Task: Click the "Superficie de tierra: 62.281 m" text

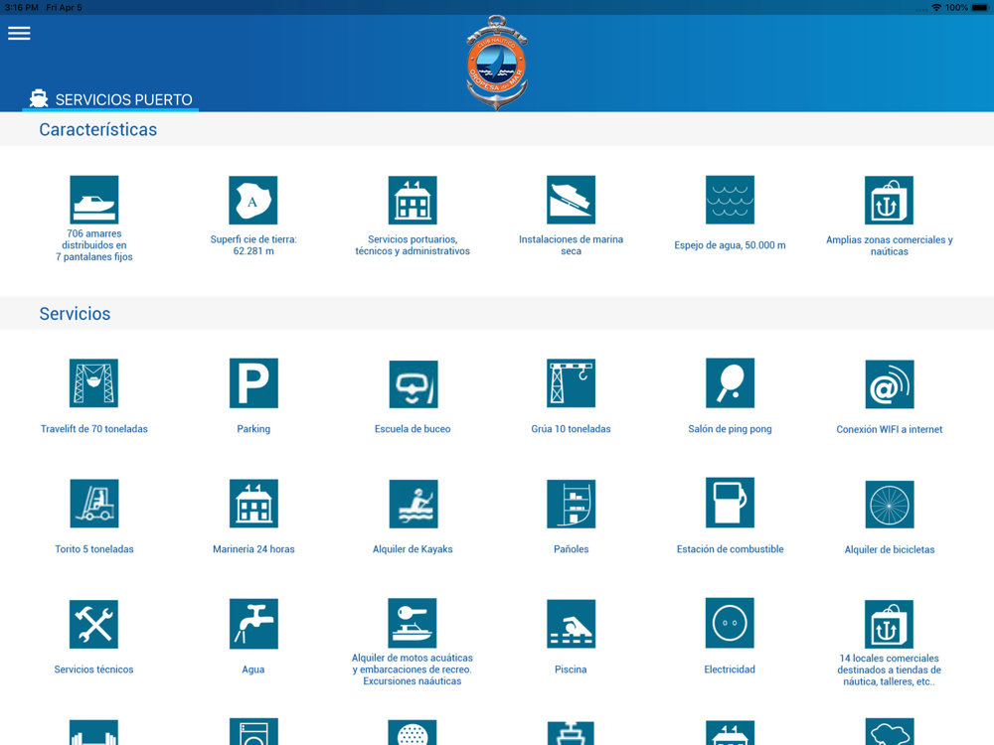Action: pos(253,245)
